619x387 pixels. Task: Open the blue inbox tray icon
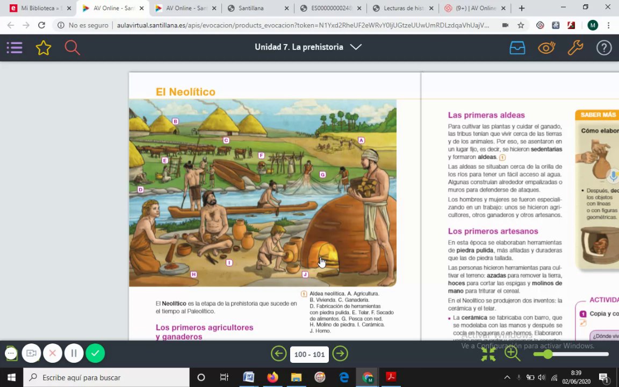tap(517, 48)
